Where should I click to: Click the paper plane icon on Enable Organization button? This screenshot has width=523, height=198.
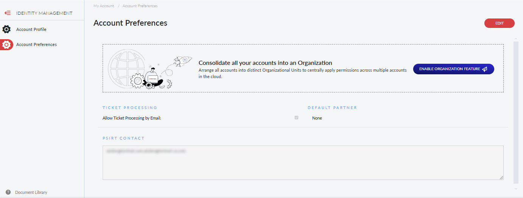tap(485, 69)
